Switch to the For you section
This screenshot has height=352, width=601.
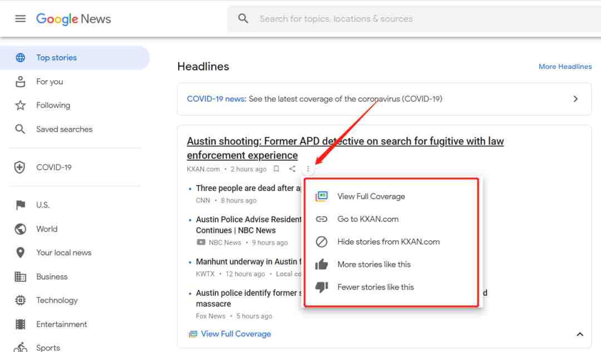coord(50,82)
